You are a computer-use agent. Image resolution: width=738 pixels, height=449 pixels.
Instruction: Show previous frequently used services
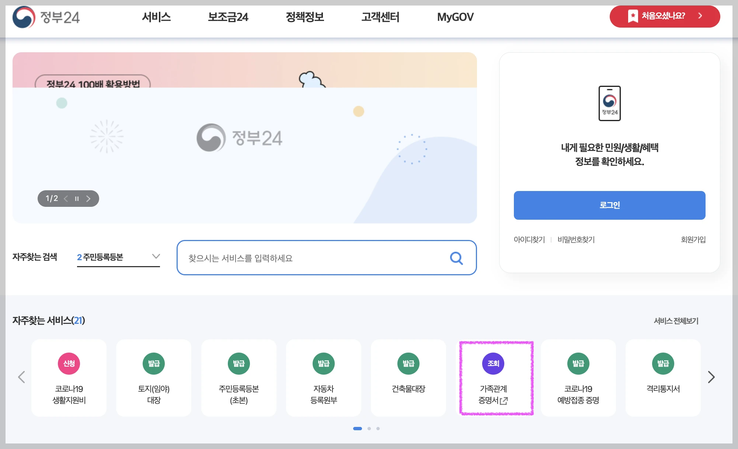click(x=21, y=377)
